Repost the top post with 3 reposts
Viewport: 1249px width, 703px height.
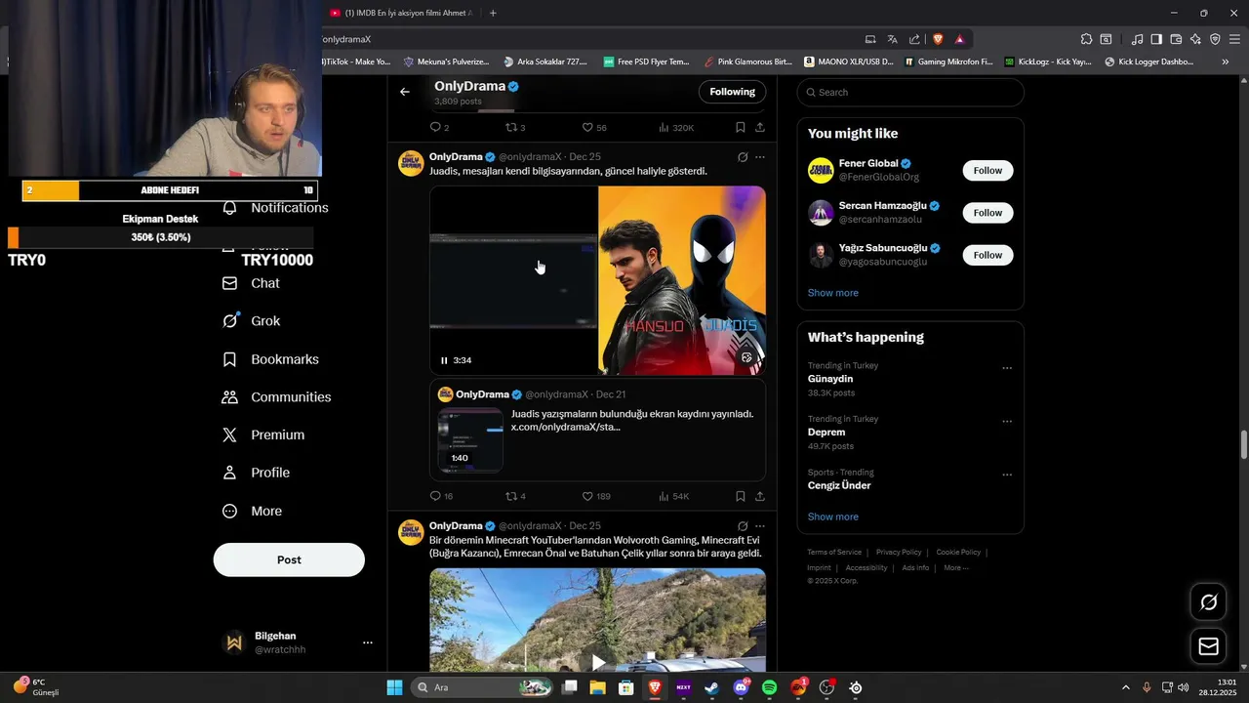point(516,127)
